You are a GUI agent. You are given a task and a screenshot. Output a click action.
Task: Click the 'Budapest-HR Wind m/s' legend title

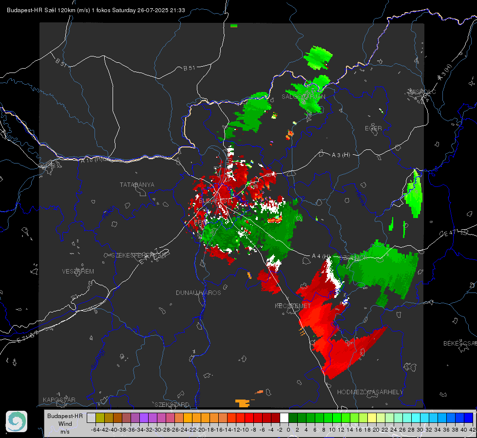65,423
